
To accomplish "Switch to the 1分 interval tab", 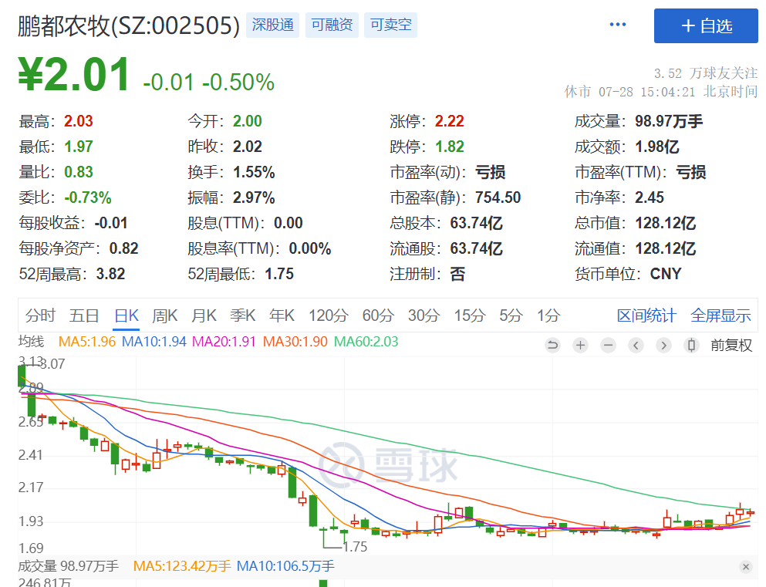I will click(548, 315).
